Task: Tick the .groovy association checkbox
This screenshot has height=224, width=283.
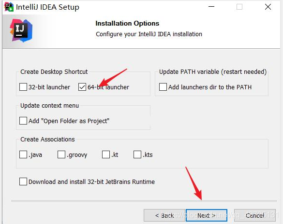Action: [x=61, y=154]
